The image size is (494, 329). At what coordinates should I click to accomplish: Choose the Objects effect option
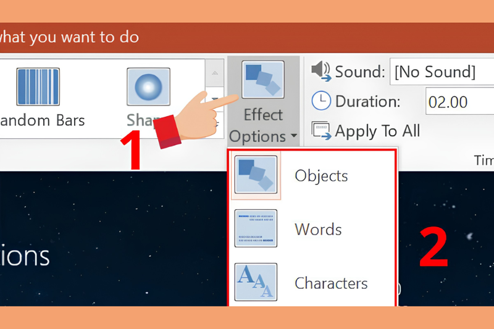point(312,176)
